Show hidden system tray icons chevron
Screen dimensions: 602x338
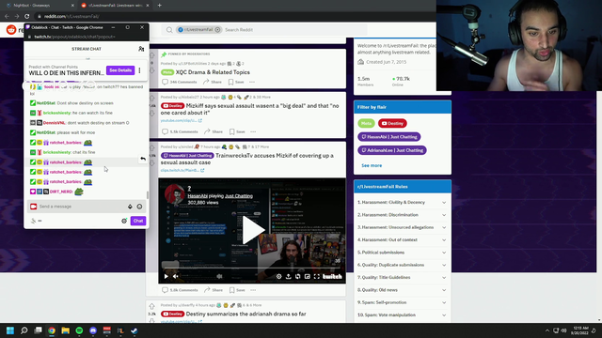pyautogui.click(x=547, y=330)
